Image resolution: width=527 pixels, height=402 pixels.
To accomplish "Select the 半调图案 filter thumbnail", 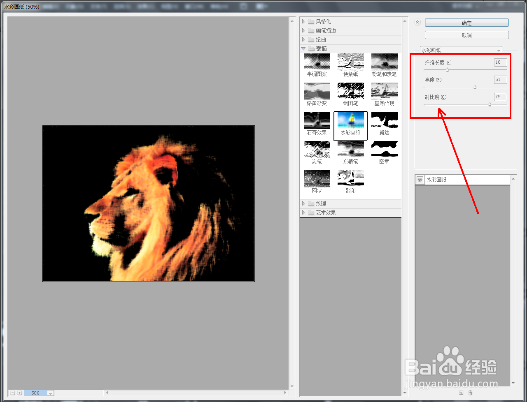I will point(317,62).
